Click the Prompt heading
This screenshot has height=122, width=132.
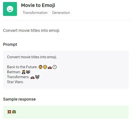click(x=10, y=44)
